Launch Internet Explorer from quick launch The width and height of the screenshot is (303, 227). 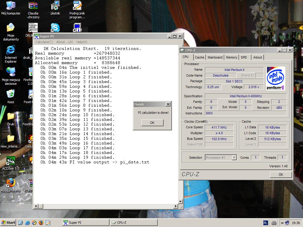pos(28,223)
